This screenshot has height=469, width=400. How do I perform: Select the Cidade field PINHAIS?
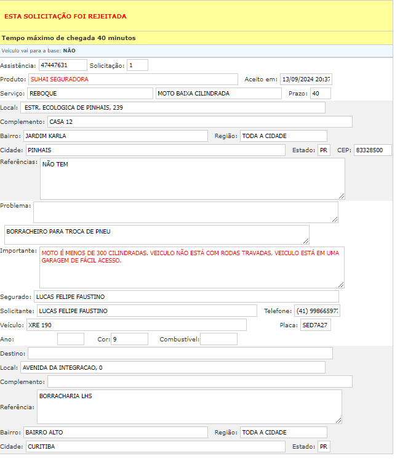click(156, 150)
